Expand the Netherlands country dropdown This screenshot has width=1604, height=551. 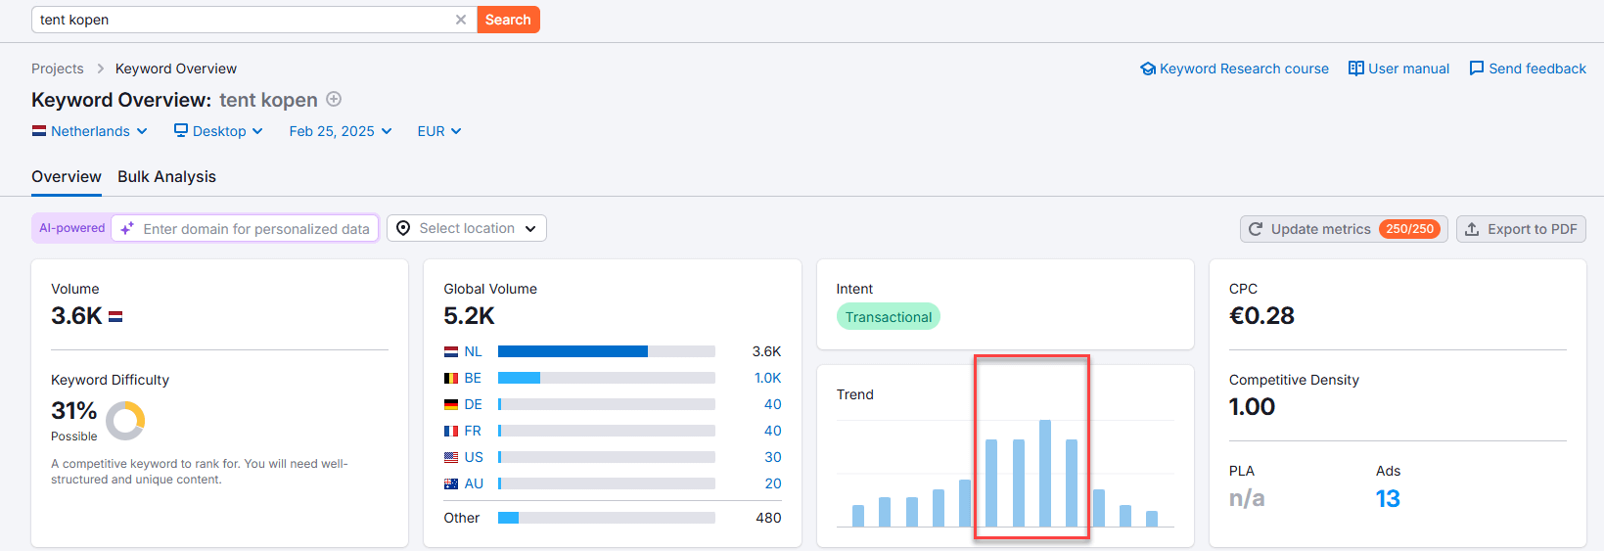click(90, 131)
